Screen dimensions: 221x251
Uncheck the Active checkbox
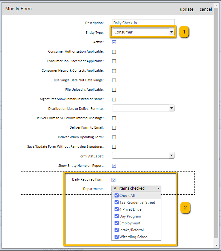coord(114,42)
